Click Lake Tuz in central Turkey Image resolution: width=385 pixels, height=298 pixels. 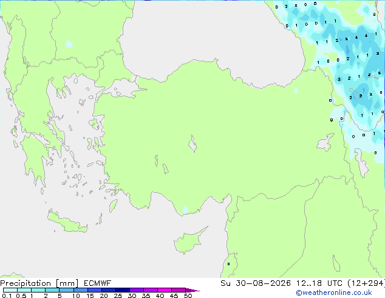tap(192, 144)
